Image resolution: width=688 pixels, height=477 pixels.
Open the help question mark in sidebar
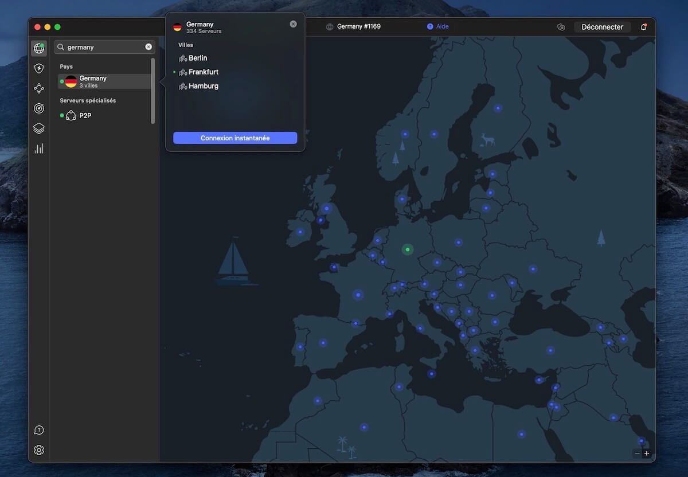(x=39, y=430)
